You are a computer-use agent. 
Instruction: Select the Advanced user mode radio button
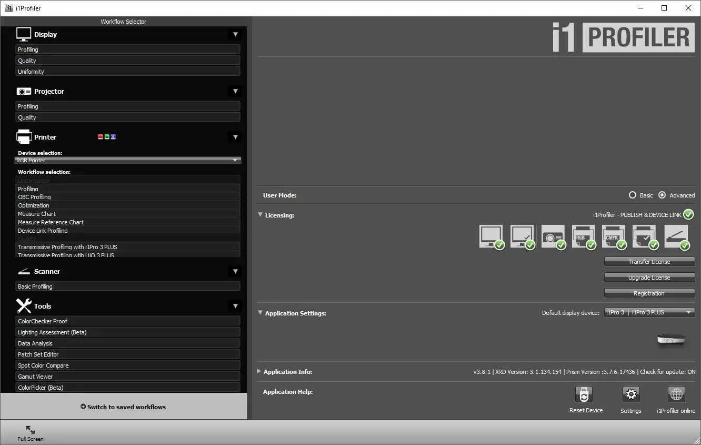coord(662,195)
